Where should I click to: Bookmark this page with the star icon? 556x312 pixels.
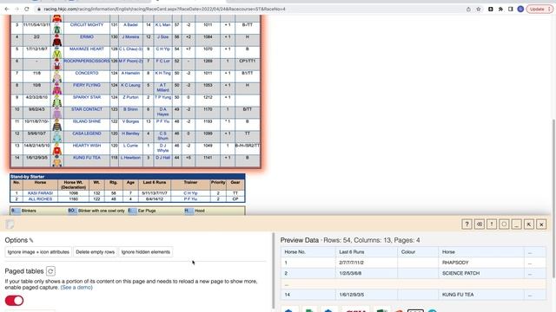tap(479, 9)
